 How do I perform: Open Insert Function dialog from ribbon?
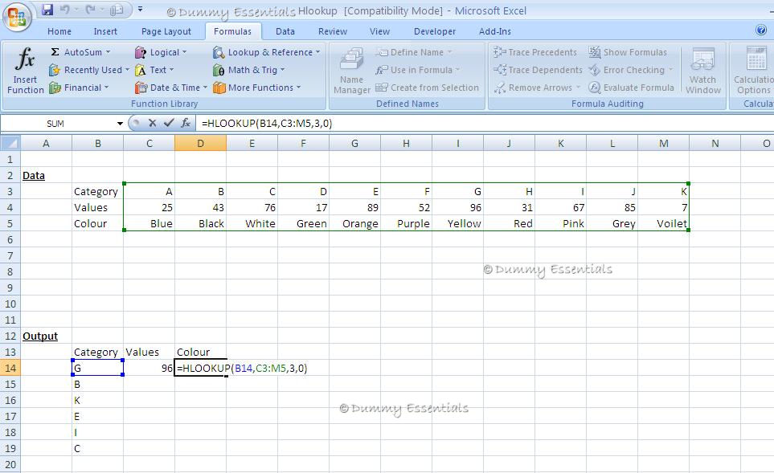[x=25, y=71]
